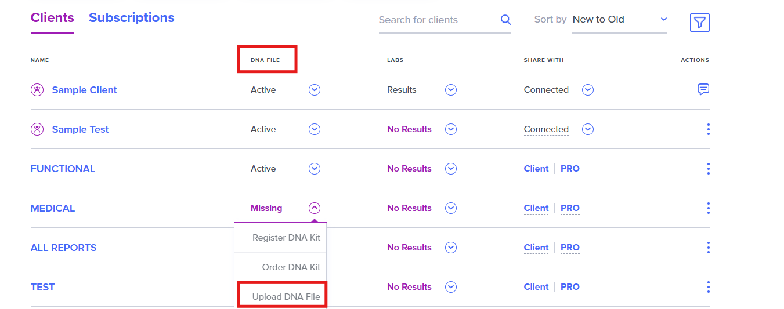The image size is (784, 309).
Task: Choose Order DNA Kit from the menu
Action: [x=280, y=267]
